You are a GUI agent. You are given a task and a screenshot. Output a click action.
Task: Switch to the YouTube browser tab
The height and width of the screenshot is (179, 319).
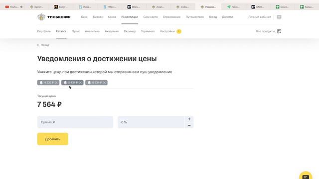click(x=12, y=7)
